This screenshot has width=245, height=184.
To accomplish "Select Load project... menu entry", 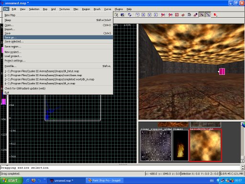I will [58, 56].
